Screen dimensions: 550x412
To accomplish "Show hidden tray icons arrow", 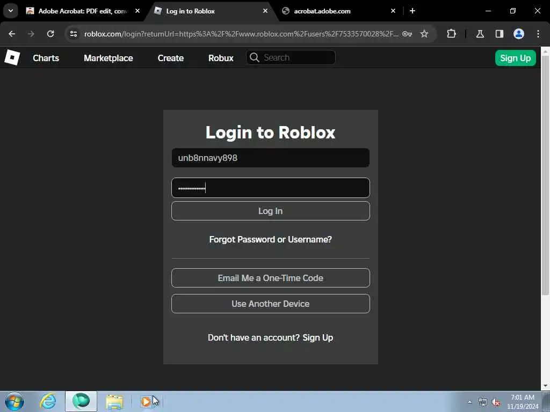I will [469, 402].
